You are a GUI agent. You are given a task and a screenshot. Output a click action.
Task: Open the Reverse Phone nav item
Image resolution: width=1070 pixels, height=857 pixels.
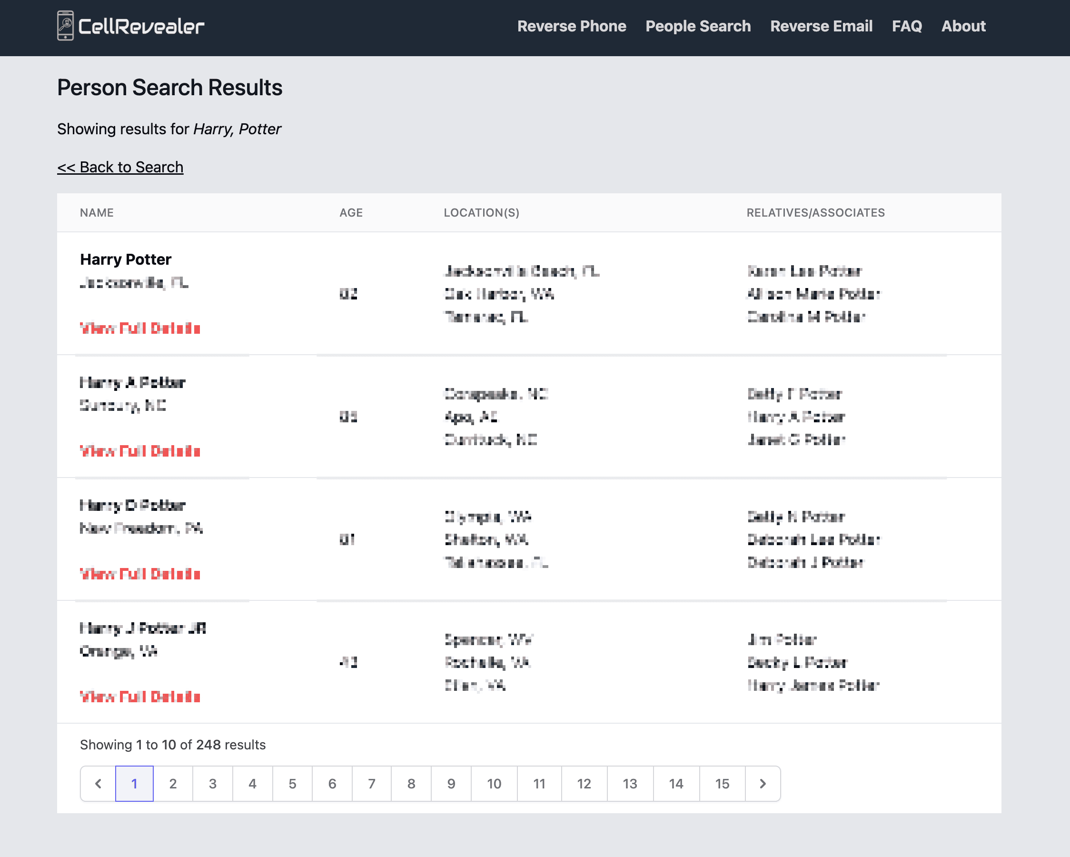click(571, 26)
